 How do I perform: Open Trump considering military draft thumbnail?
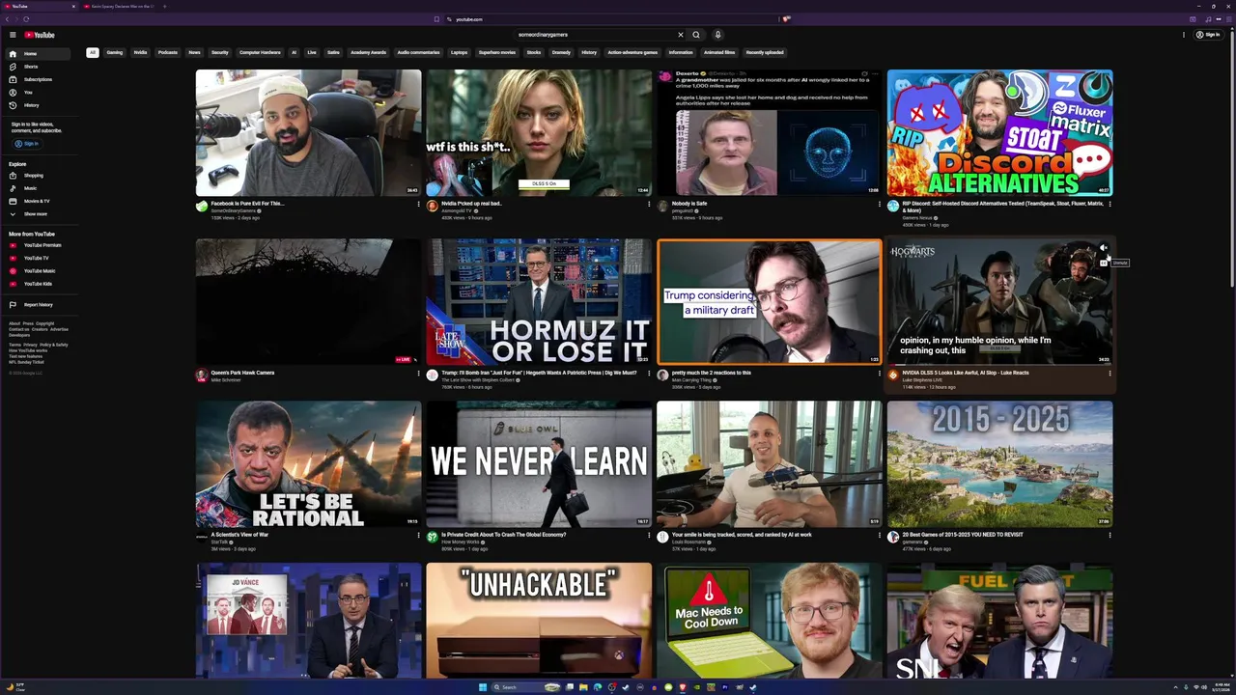click(x=769, y=302)
